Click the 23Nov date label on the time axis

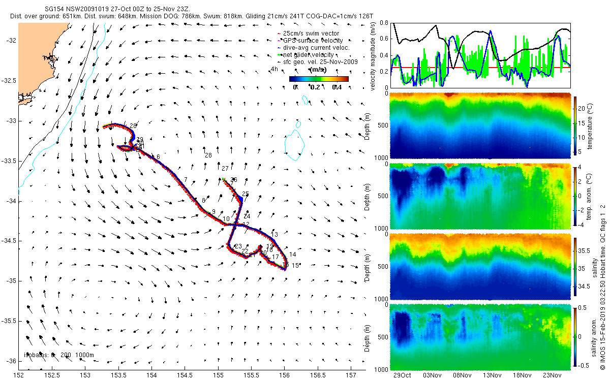pos(551,376)
